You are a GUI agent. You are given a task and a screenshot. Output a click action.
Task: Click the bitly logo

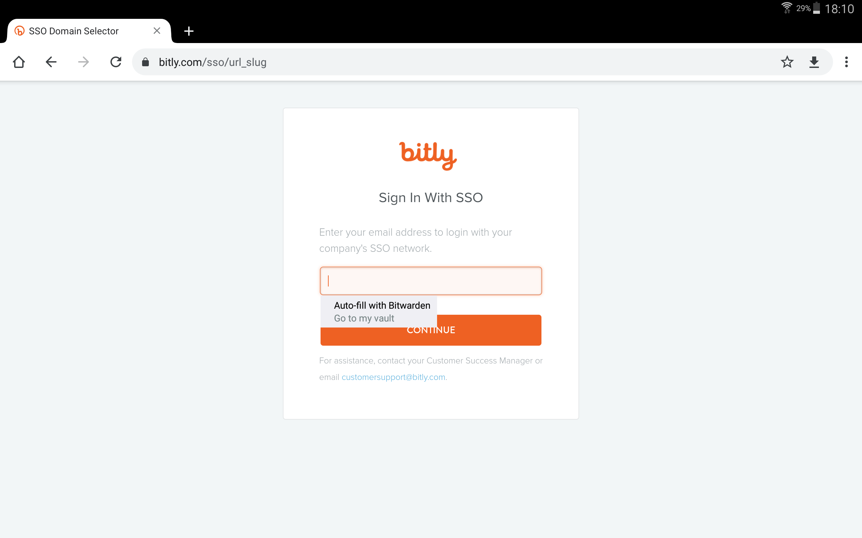(x=428, y=156)
